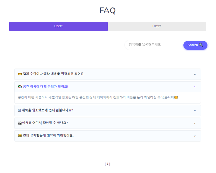Open page 1 via pagination link

pos(108,164)
